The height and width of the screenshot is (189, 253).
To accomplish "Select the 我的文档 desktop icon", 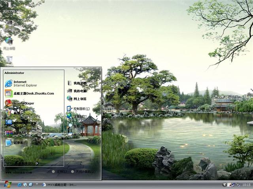I will point(9,7).
